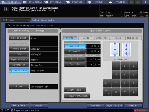Click the globe network icon

[x=131, y=2]
